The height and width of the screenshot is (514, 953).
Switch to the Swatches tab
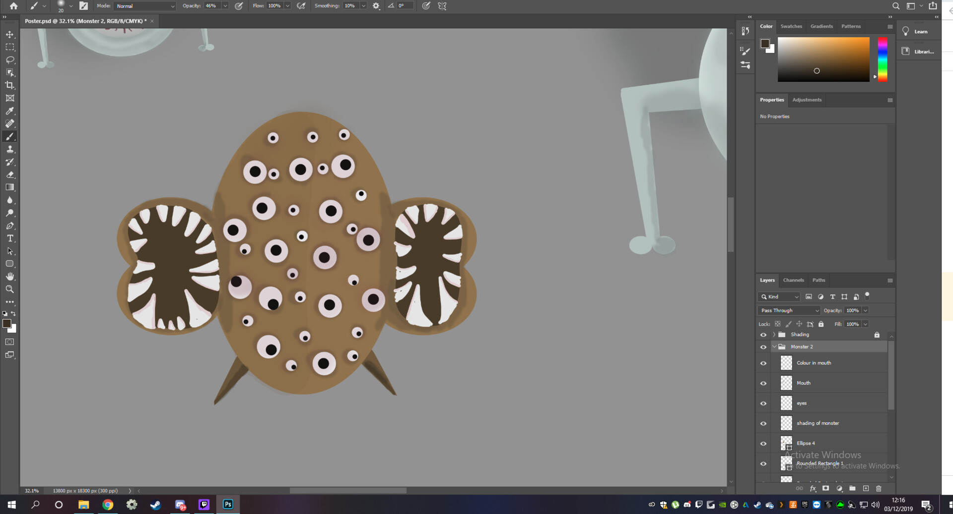click(791, 26)
